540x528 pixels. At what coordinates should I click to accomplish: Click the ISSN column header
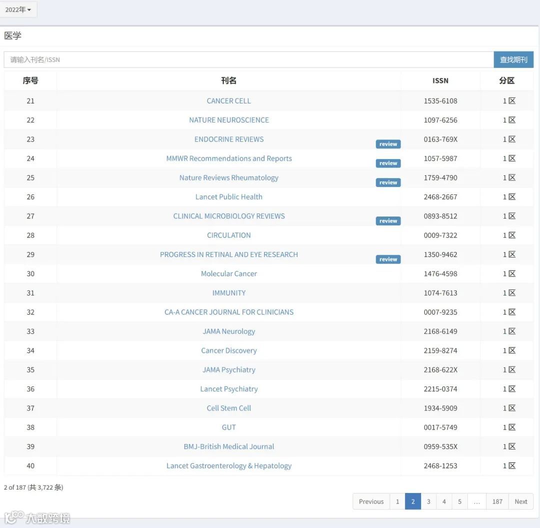(440, 80)
